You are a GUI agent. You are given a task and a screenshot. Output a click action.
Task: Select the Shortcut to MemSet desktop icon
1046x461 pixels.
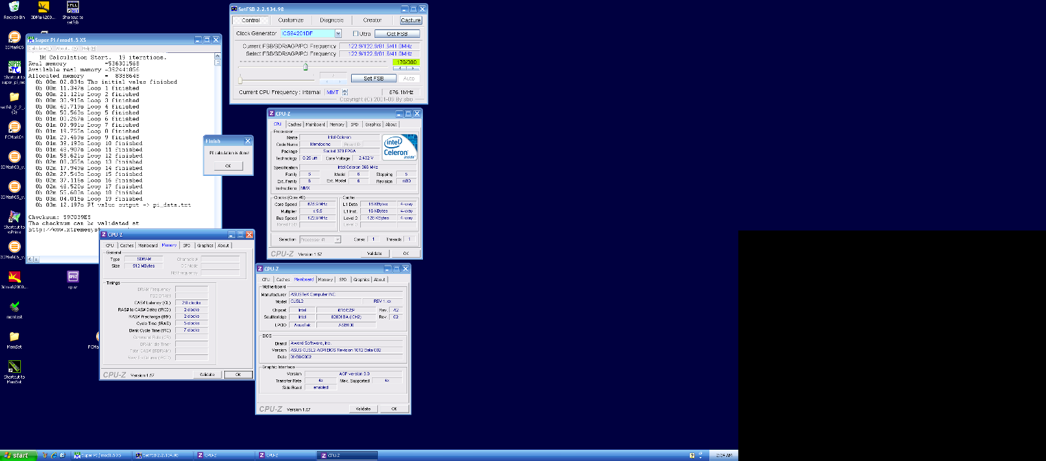pos(14,372)
